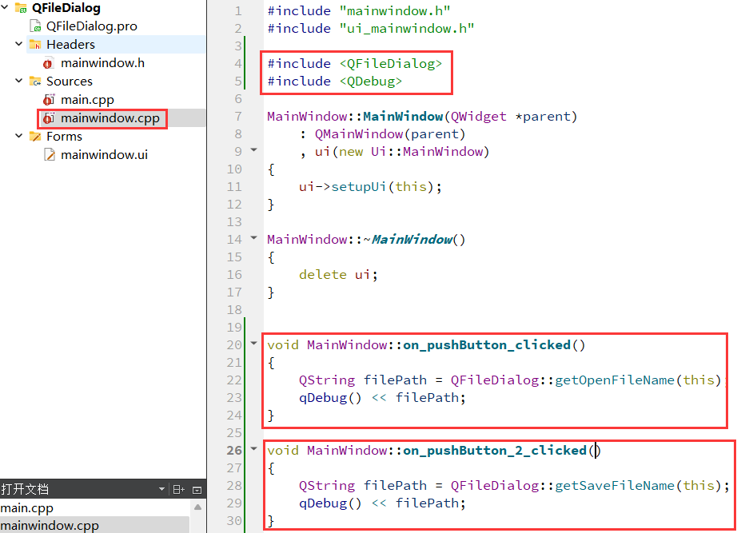This screenshot has height=533, width=745.
Task: Click getOpenFileName in line 22
Action: pos(615,380)
